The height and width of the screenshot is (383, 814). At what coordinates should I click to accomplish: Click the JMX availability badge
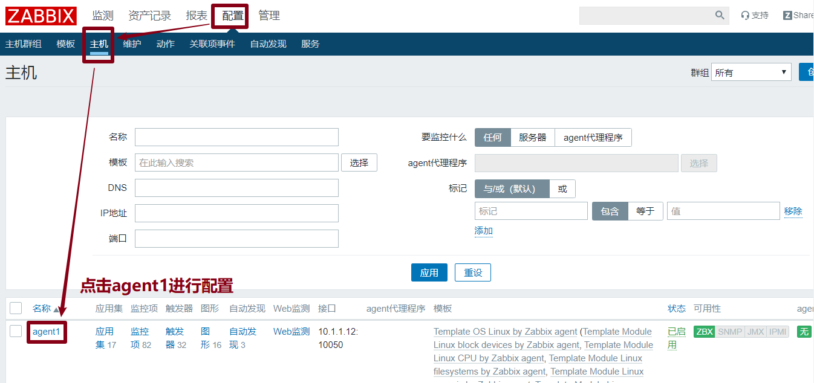pyautogui.click(x=755, y=332)
